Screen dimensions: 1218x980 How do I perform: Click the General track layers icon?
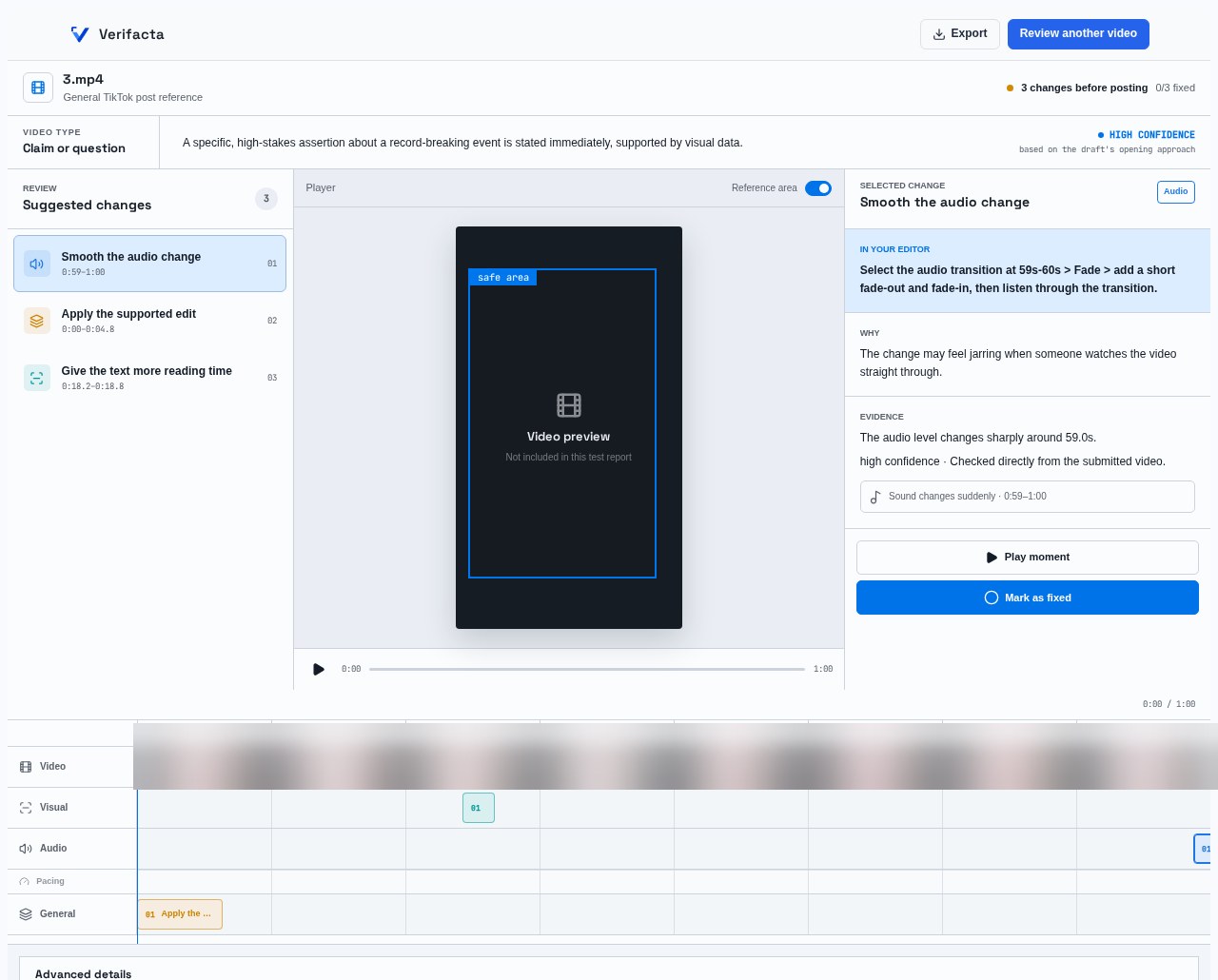click(x=26, y=914)
